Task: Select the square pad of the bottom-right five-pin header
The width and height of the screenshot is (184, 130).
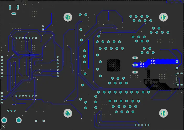Action: [x=149, y=125]
